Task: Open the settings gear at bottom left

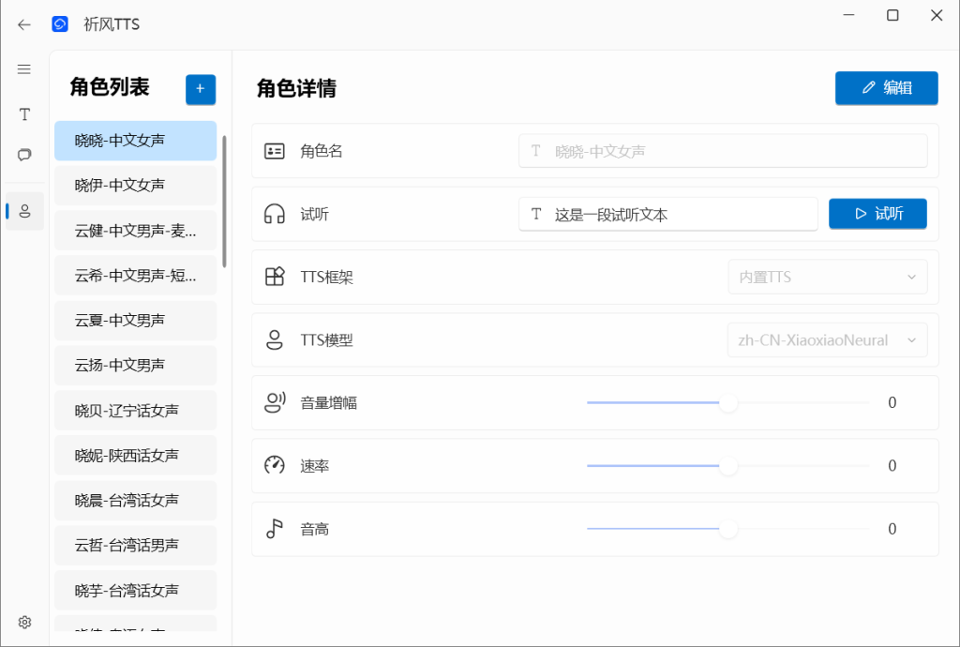Action: tap(23, 621)
